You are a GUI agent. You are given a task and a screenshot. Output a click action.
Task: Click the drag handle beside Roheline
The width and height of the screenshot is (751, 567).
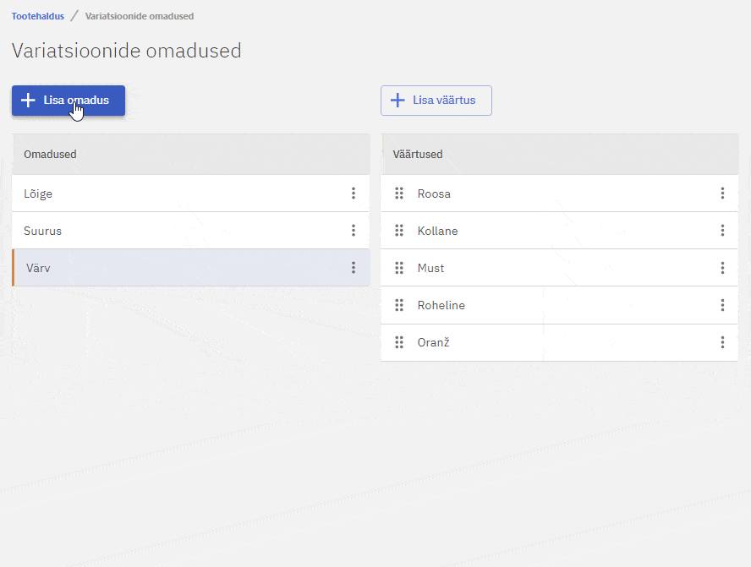click(x=399, y=305)
